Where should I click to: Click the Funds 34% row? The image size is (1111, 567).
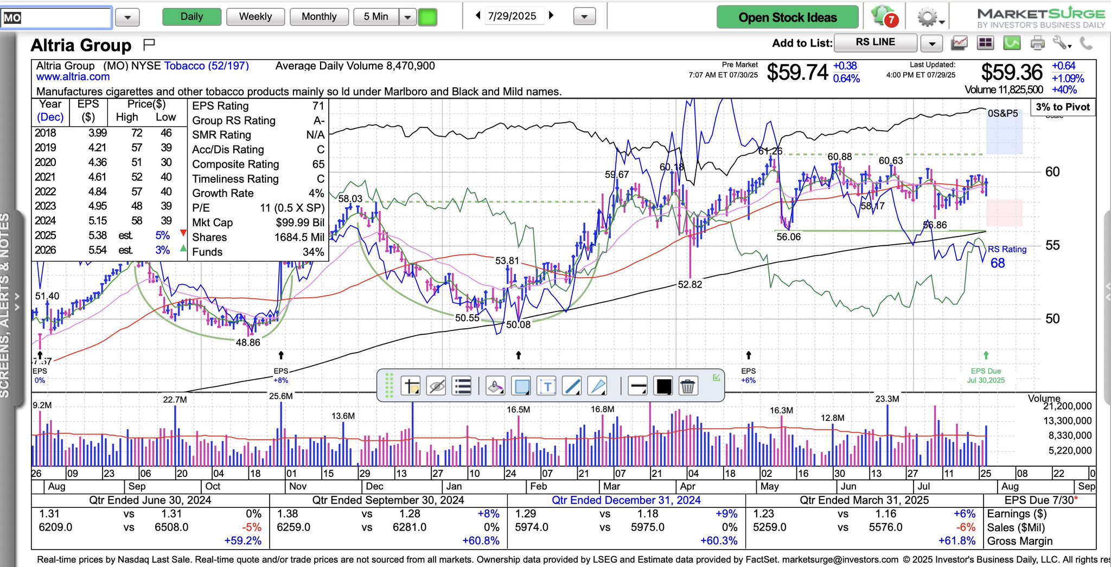[258, 252]
